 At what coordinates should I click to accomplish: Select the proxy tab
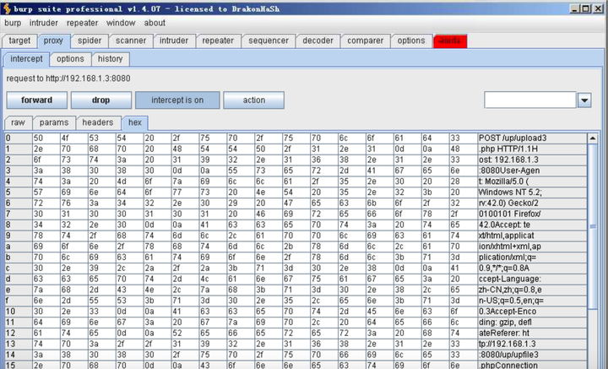tap(53, 41)
